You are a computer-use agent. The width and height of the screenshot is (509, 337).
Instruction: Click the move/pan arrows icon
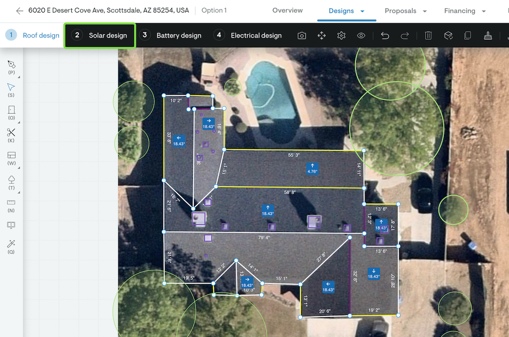point(321,36)
